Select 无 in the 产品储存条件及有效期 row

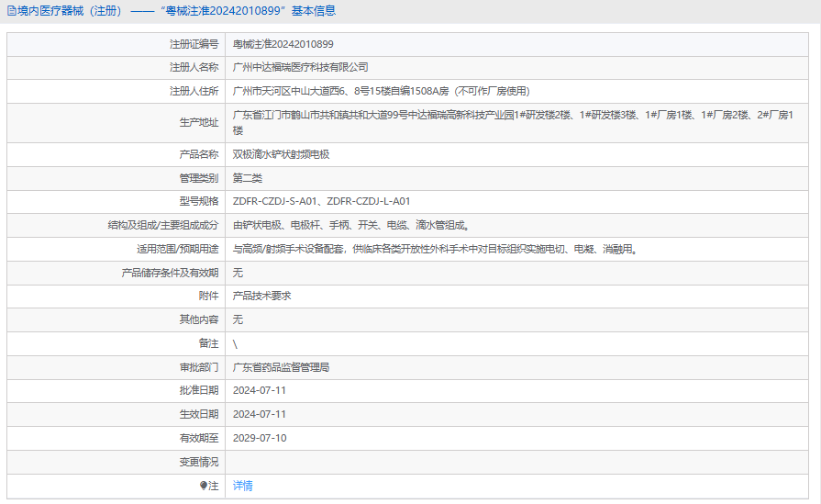pyautogui.click(x=238, y=273)
